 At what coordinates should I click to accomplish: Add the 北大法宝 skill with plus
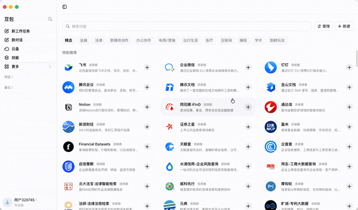[147, 187]
